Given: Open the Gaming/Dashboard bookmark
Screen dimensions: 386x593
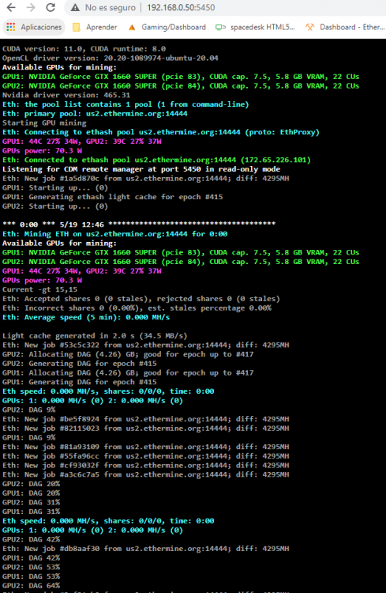Looking at the screenshot, I should click(x=174, y=27).
